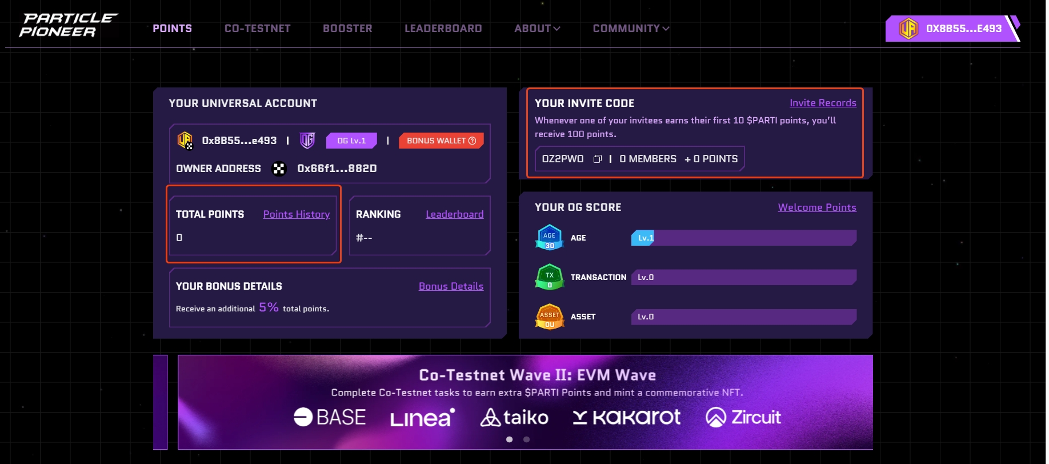The height and width of the screenshot is (464, 1049).
Task: Switch to second banner slide dot
Action: [x=526, y=439]
